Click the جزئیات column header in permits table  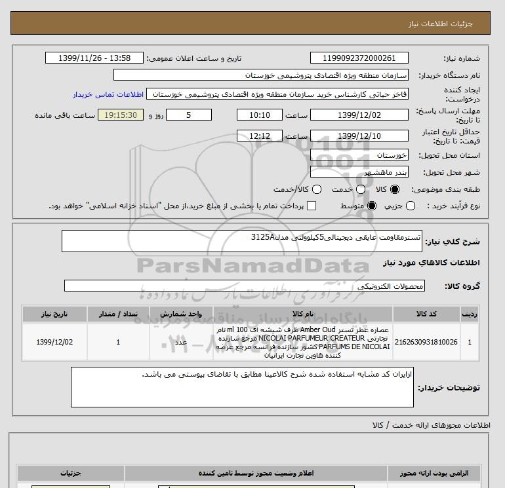point(71,473)
